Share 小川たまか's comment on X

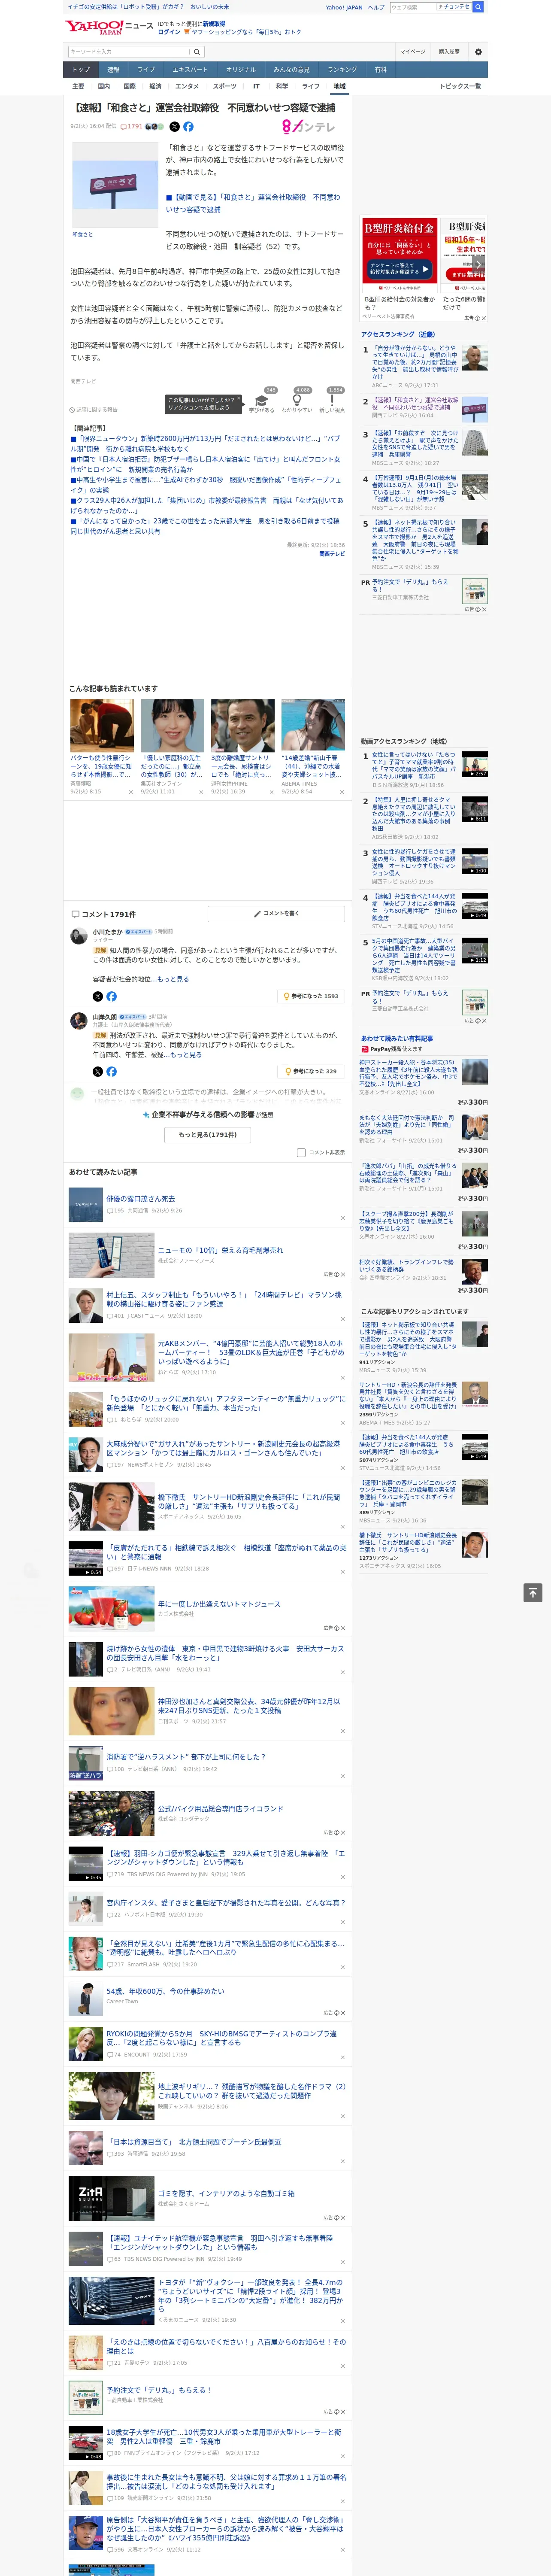point(97,996)
